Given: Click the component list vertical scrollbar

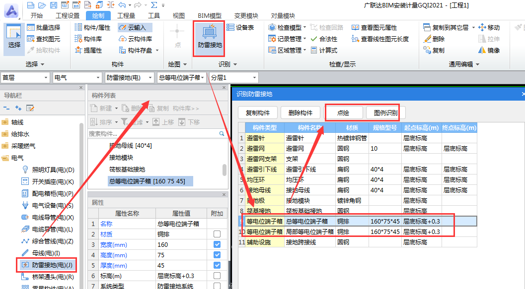Looking at the screenshot, I should pos(225,170).
